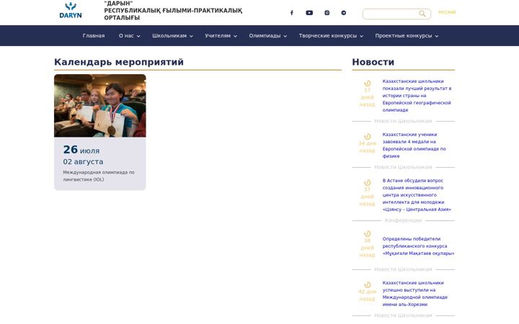Click the '38 дней назад' timestamp
The height and width of the screenshot is (324, 519).
tap(367, 248)
